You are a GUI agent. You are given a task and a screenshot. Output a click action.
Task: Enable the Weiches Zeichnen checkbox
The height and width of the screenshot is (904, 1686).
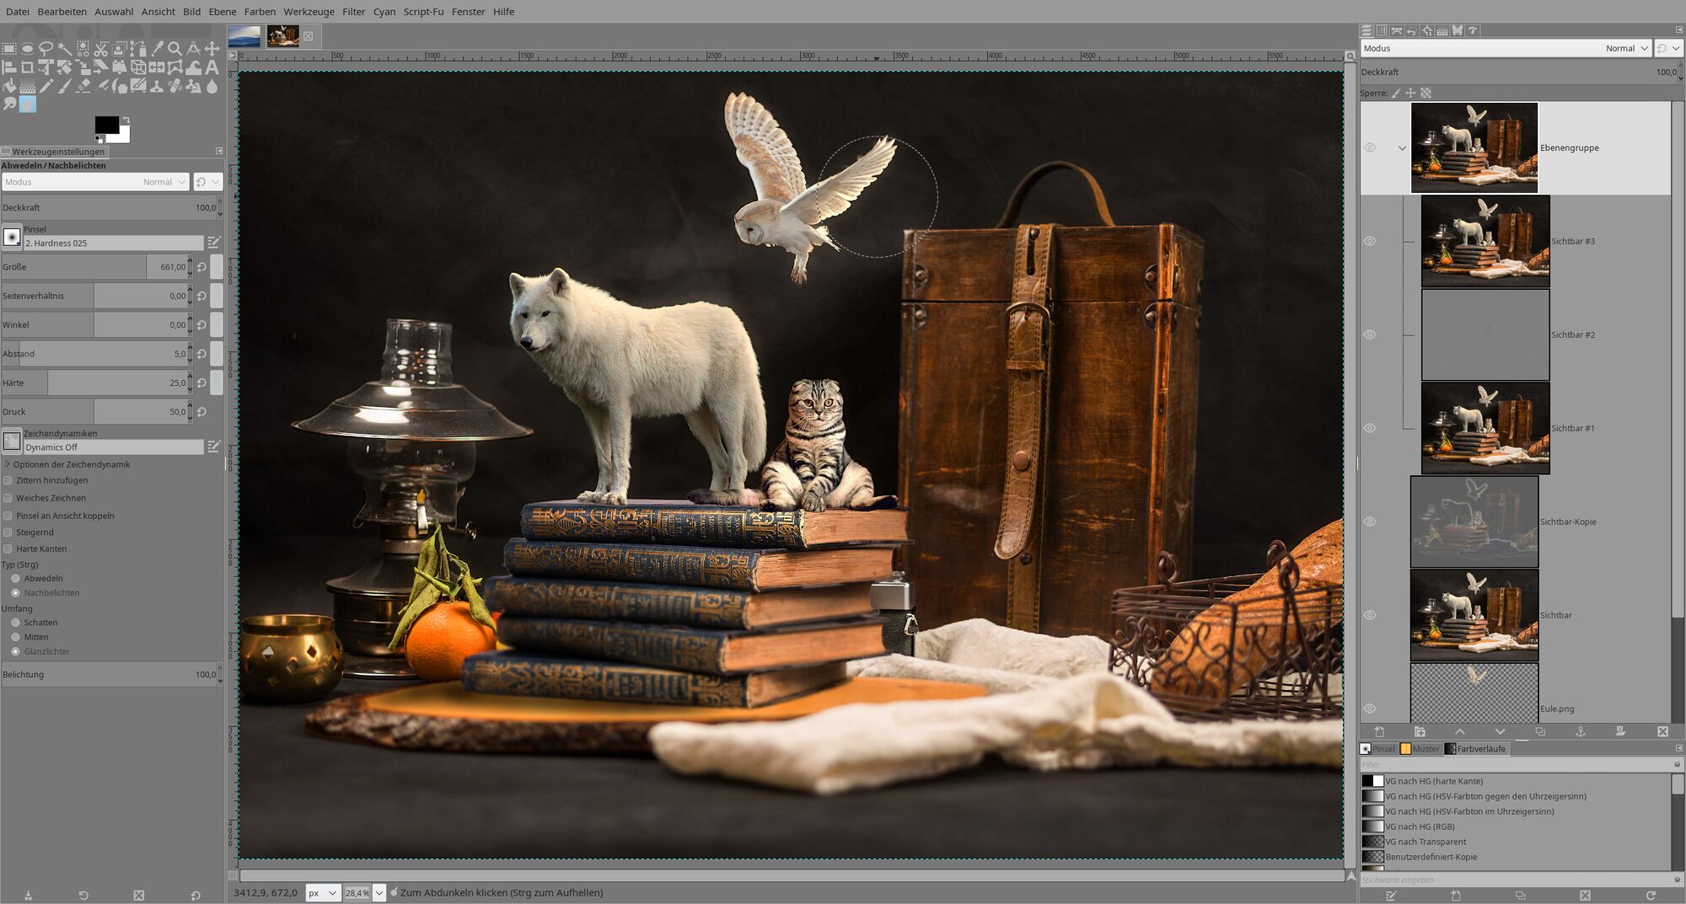tap(8, 498)
